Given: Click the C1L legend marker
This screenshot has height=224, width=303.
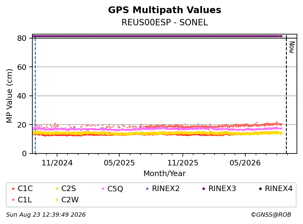Looking at the screenshot, I should pos(13,200).
